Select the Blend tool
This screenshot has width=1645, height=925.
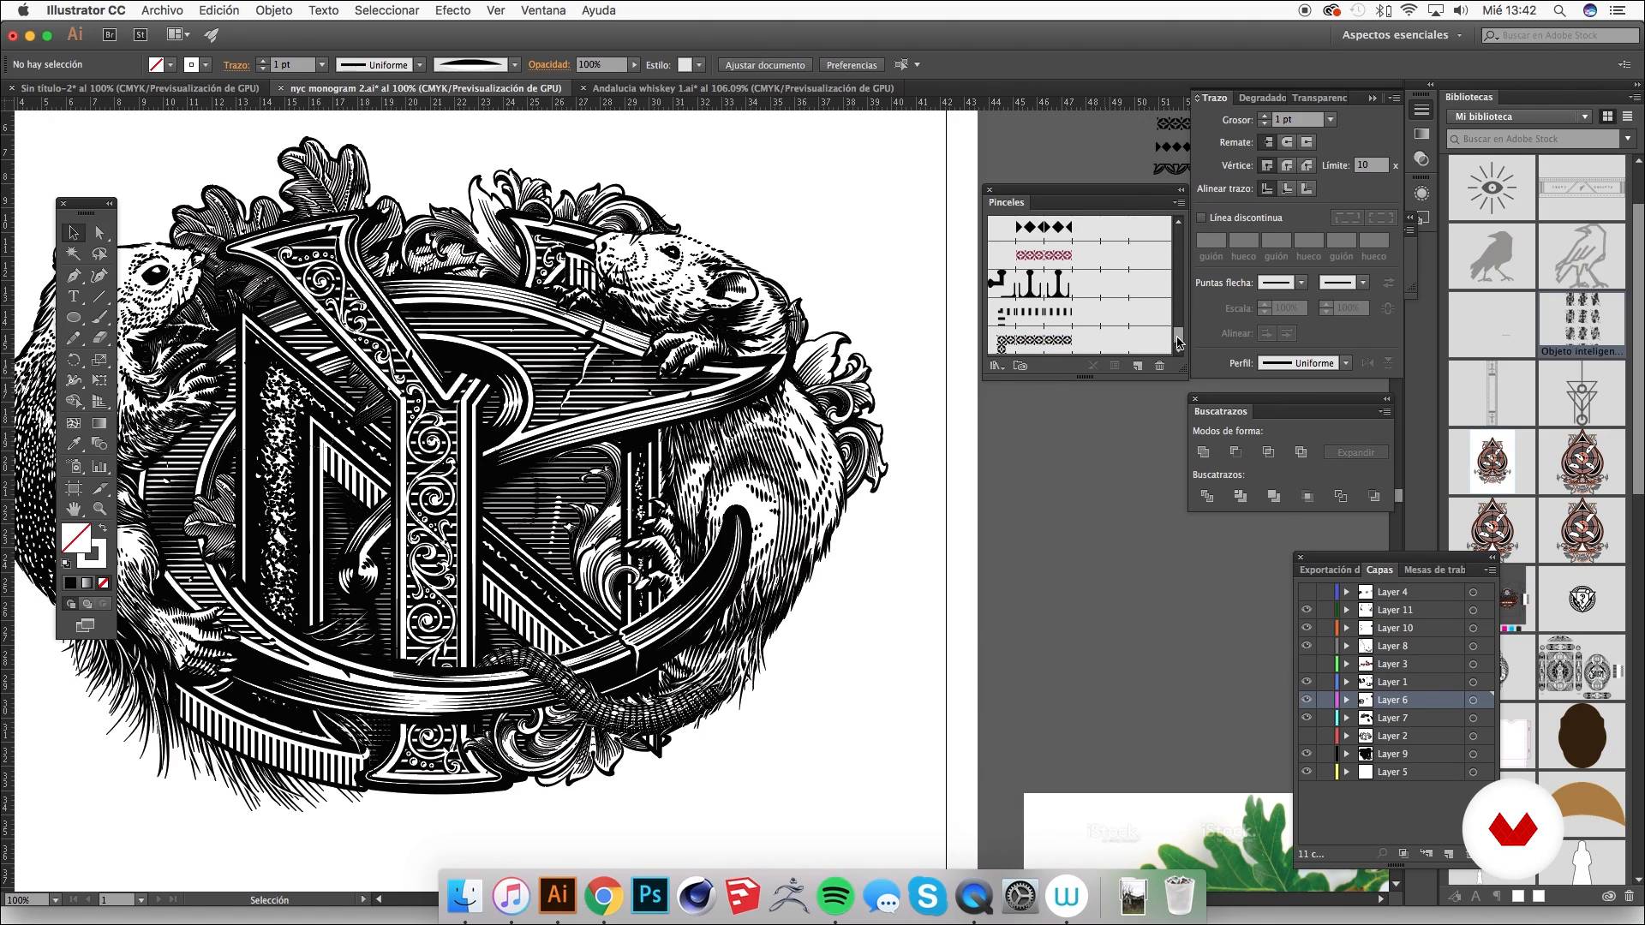[99, 444]
